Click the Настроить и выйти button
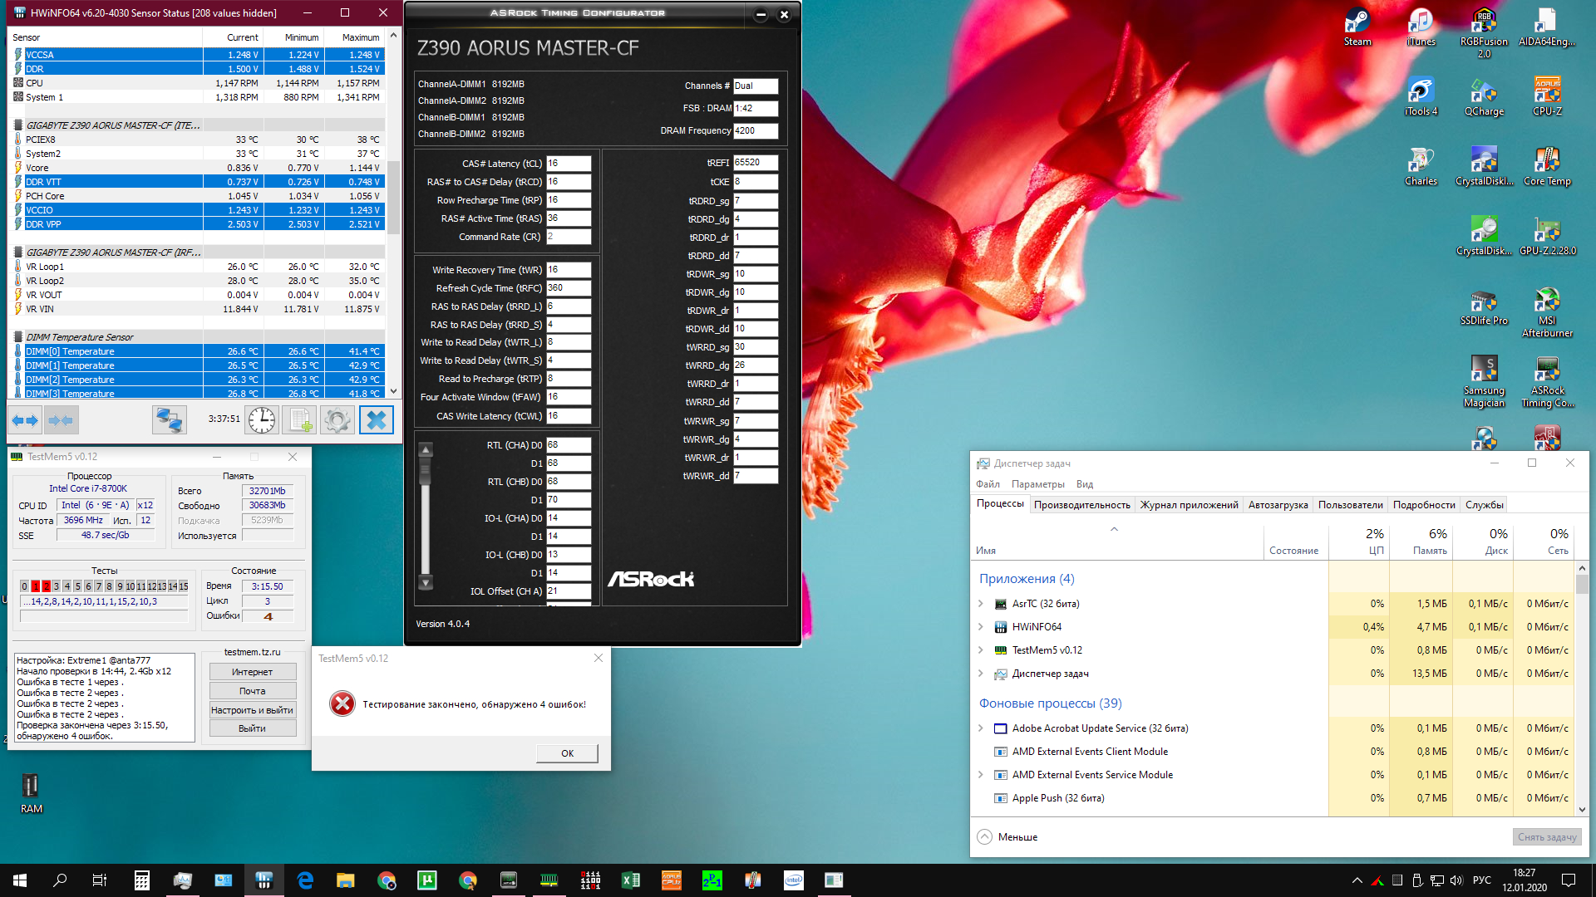This screenshot has height=897, width=1596. (x=252, y=710)
